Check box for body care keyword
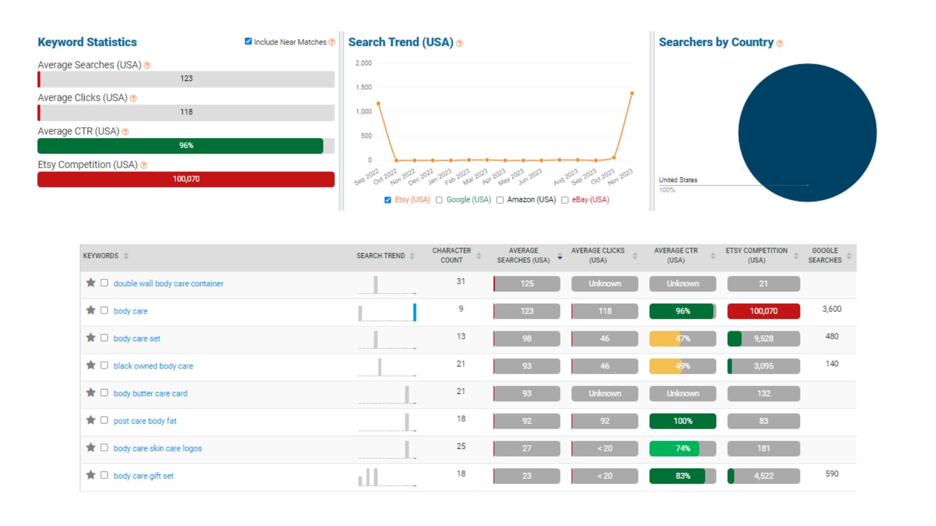The image size is (936, 526). (x=104, y=310)
